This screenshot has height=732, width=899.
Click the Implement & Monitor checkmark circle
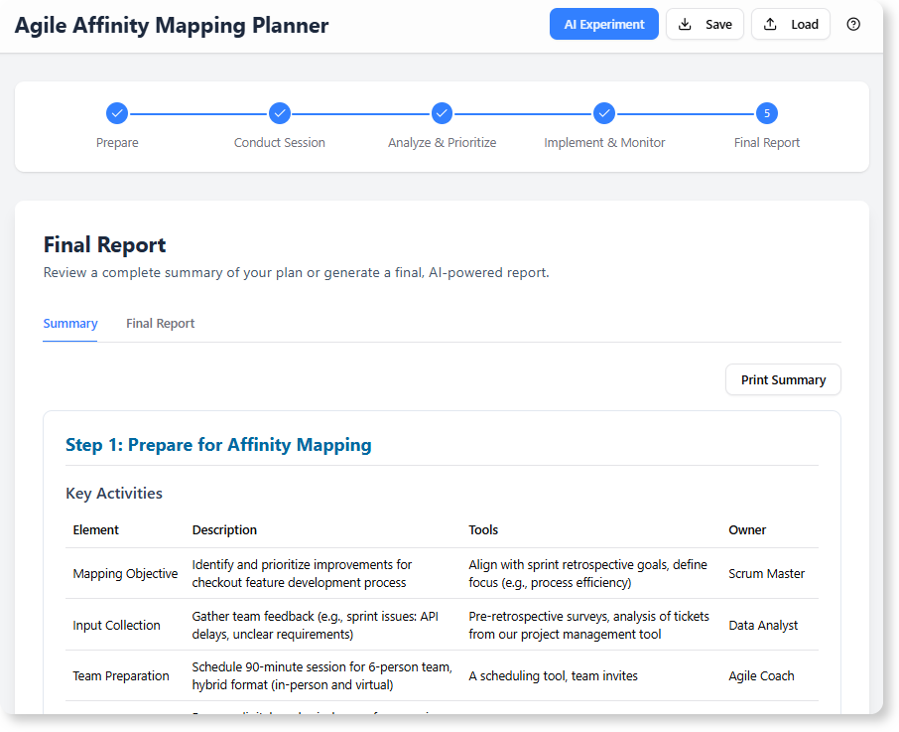(604, 113)
